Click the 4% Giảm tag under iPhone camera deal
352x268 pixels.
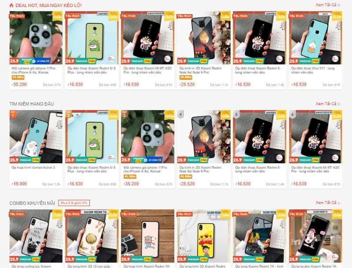tap(18, 77)
